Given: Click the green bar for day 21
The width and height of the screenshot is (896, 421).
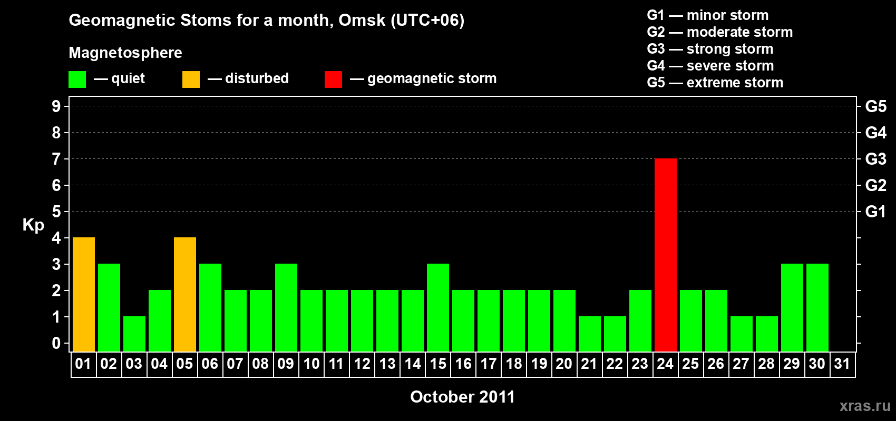Looking at the screenshot, I should point(590,334).
